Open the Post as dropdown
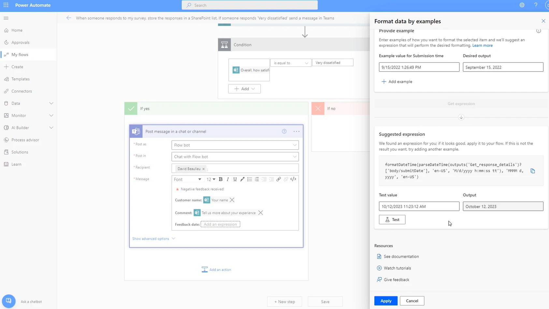This screenshot has width=549, height=309. [235, 145]
